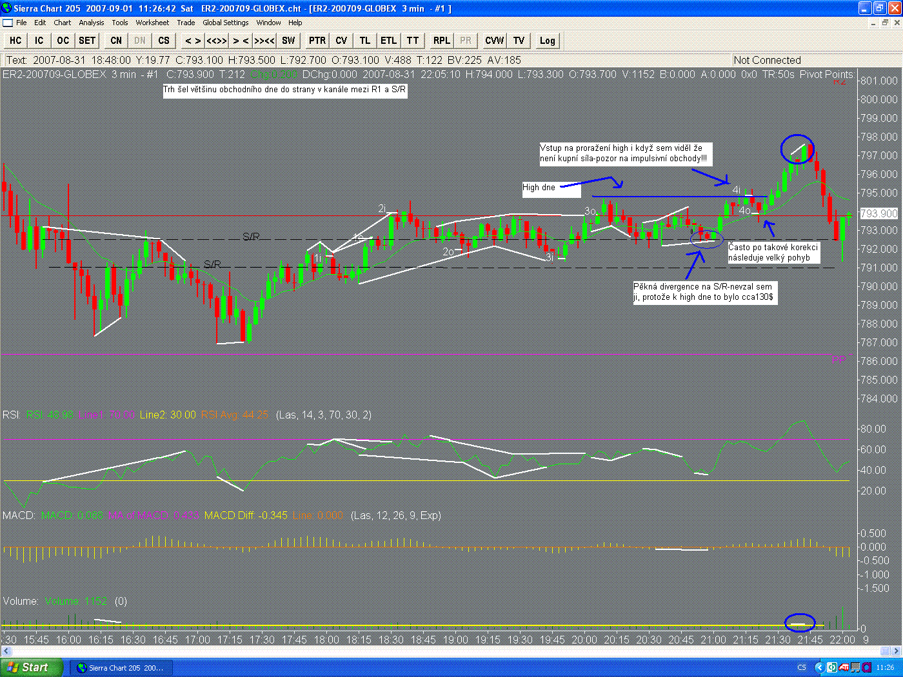Open the Window menu
The image size is (903, 677).
point(268,23)
